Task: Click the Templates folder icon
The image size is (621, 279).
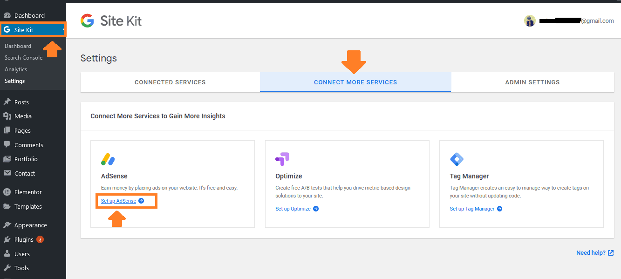Action: coord(7,206)
